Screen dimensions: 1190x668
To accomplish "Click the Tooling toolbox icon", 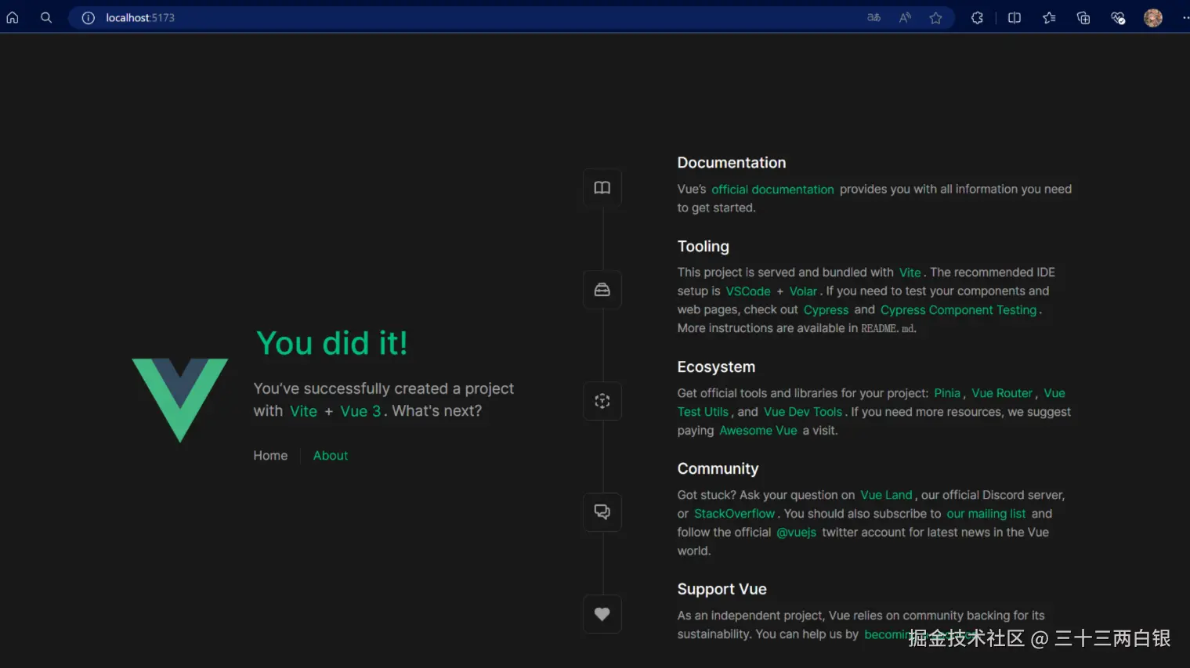I will point(602,290).
